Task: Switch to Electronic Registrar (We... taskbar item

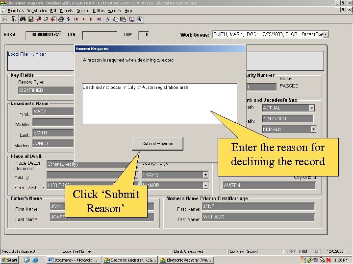Action: point(186,260)
